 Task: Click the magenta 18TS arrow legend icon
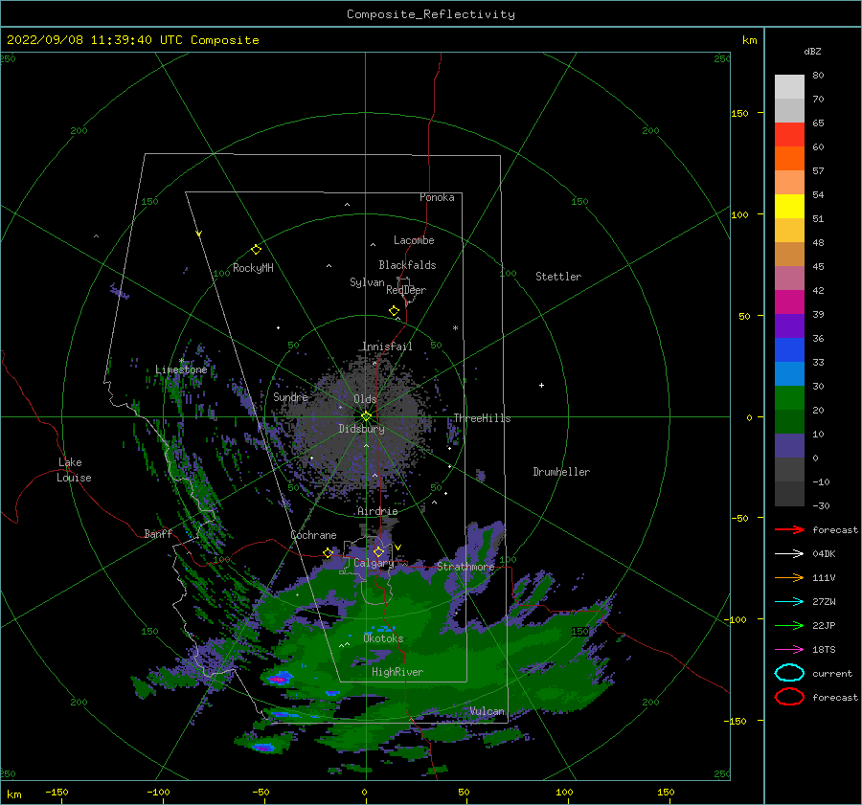[789, 649]
